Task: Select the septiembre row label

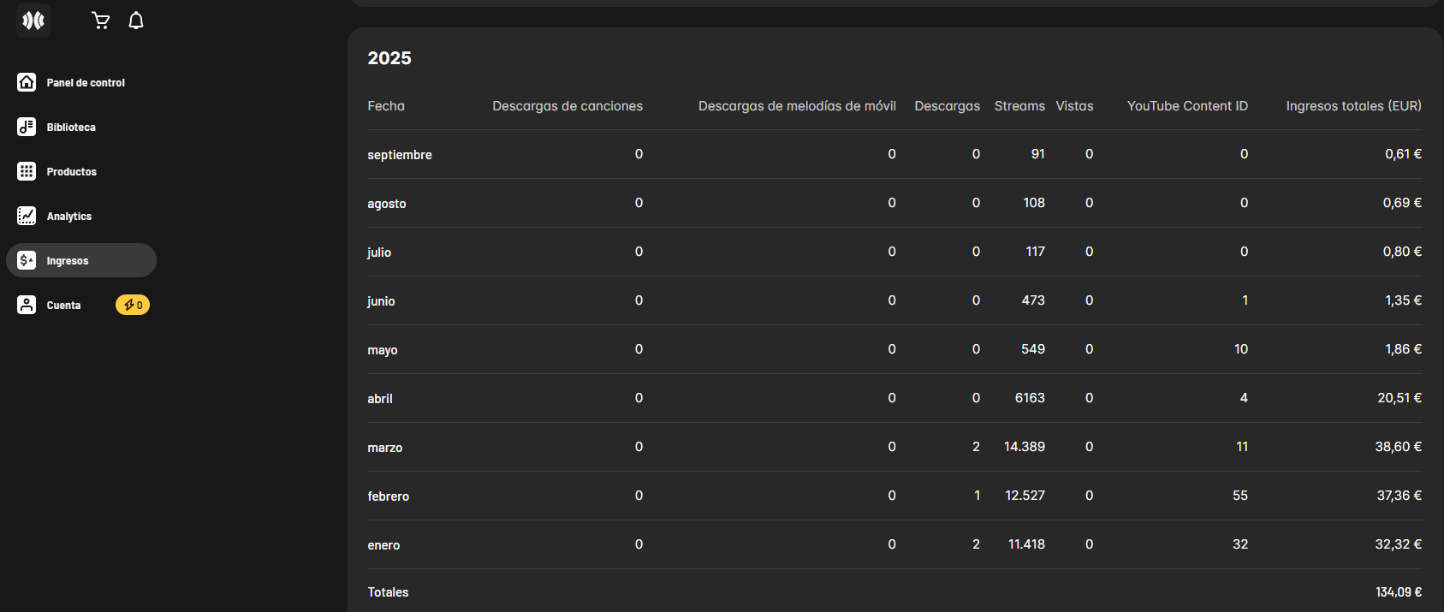Action: coord(400,155)
